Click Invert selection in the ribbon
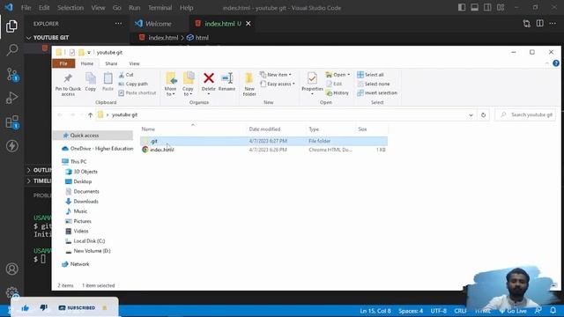 pyautogui.click(x=377, y=92)
